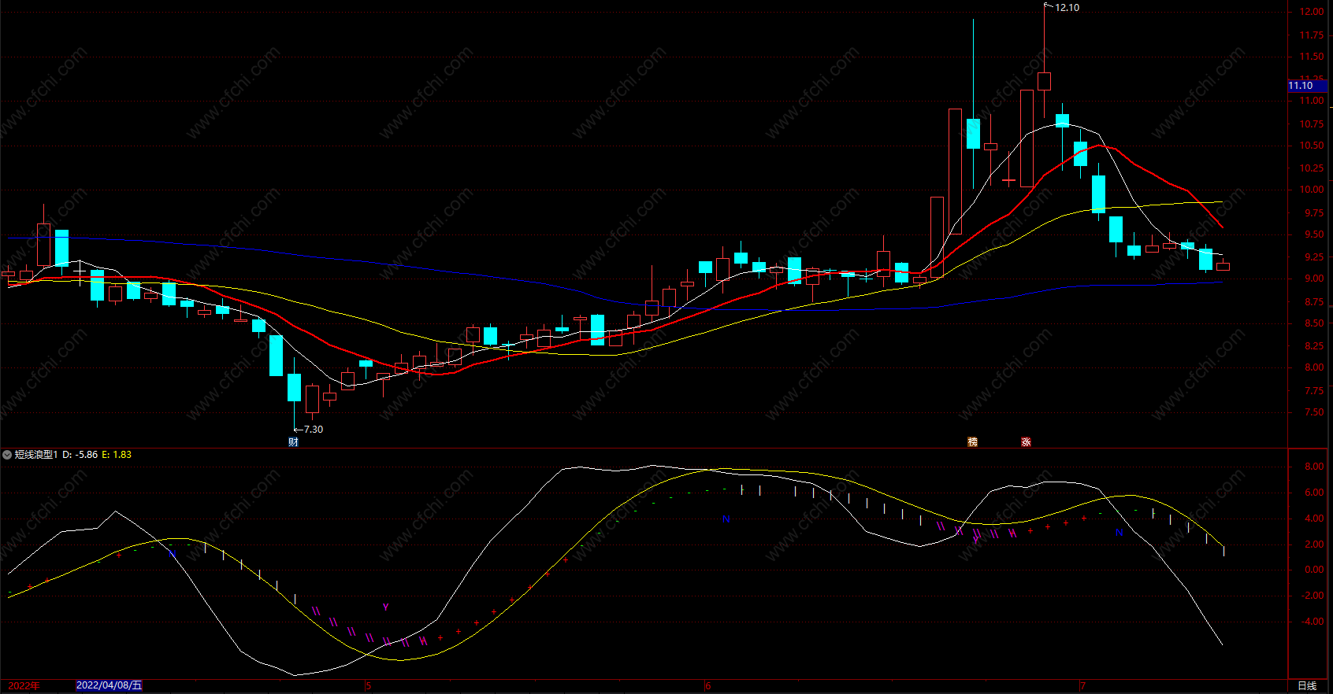Click the 7.30 lowest price label
This screenshot has height=694, width=1333.
pyautogui.click(x=313, y=430)
